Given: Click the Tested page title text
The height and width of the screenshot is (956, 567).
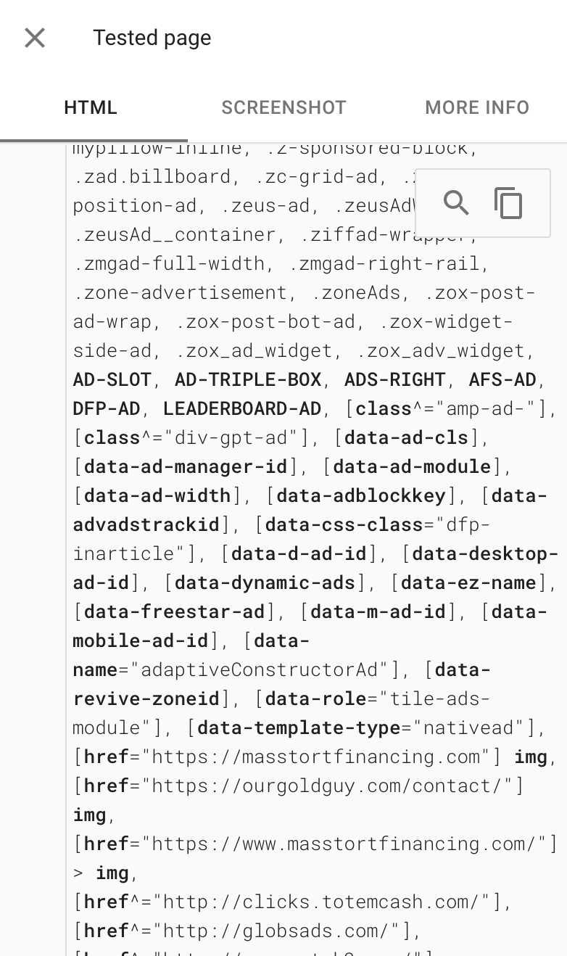Looking at the screenshot, I should coord(152,38).
